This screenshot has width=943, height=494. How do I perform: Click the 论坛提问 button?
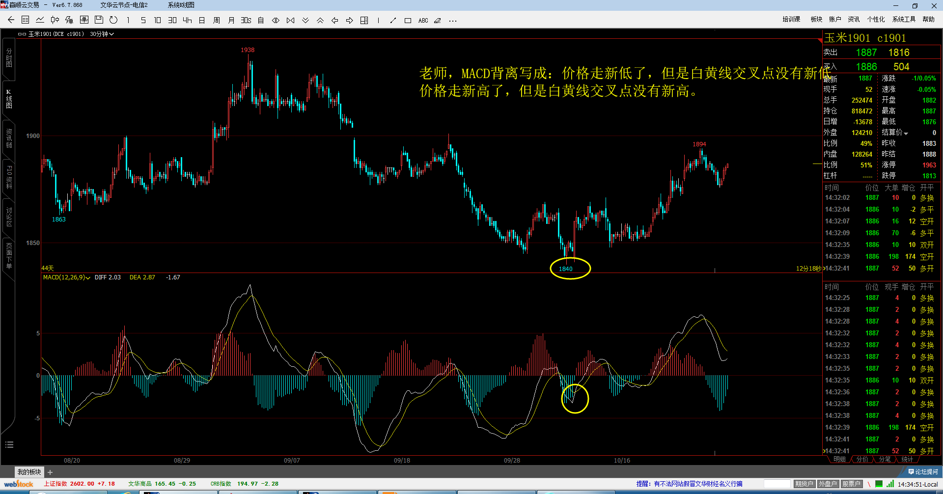923,472
